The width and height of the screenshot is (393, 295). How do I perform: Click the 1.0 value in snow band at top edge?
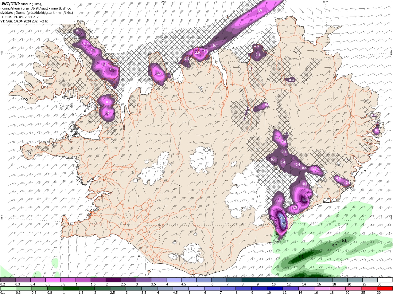[x=259, y=10]
